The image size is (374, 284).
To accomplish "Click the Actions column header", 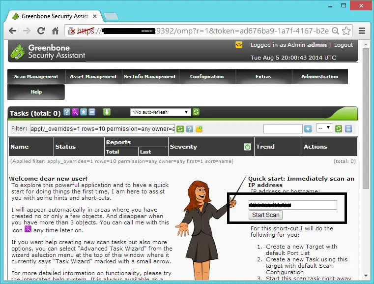I will pos(316,147).
